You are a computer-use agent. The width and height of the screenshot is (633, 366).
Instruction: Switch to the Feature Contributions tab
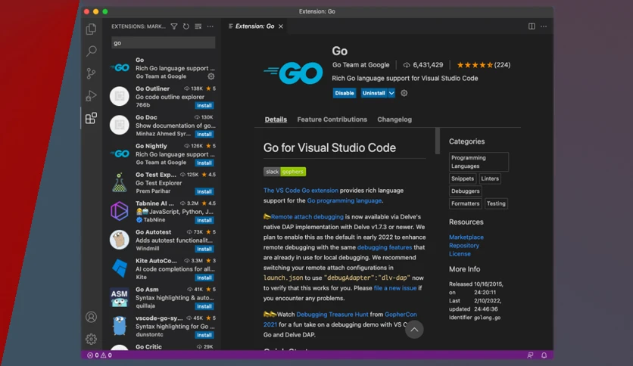click(332, 119)
